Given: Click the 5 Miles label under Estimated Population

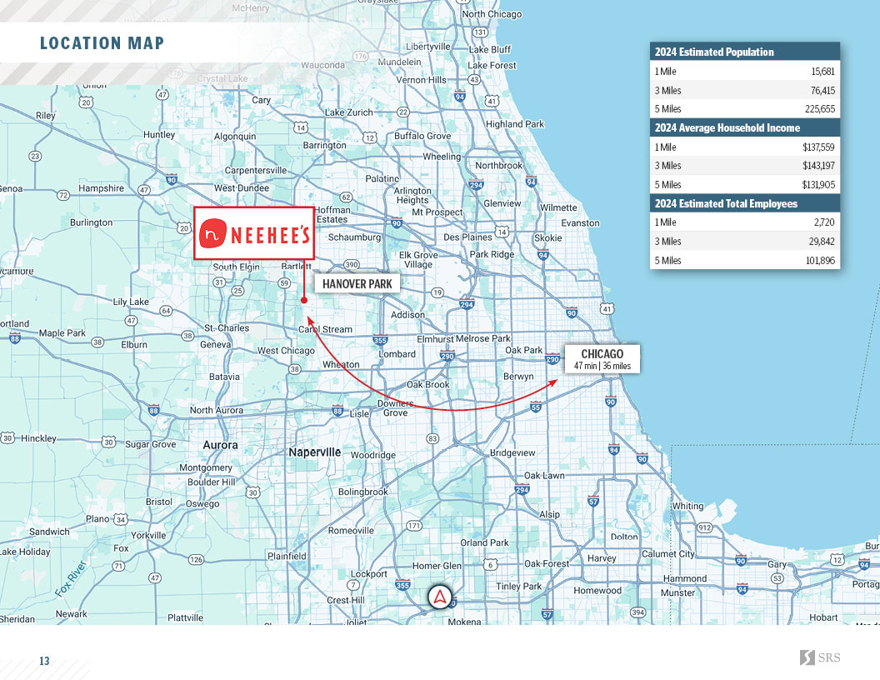Looking at the screenshot, I should coord(667,109).
